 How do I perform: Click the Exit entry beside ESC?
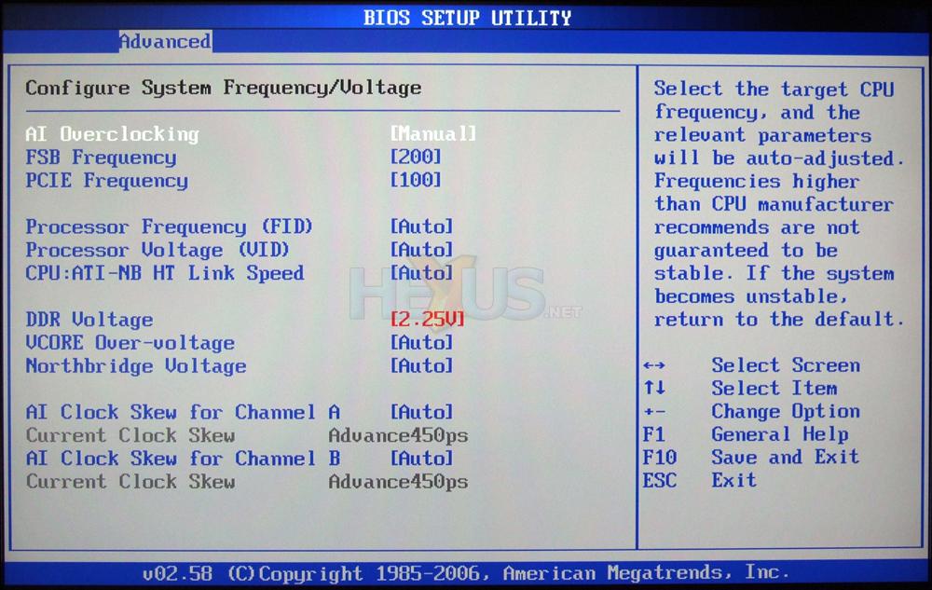[734, 480]
